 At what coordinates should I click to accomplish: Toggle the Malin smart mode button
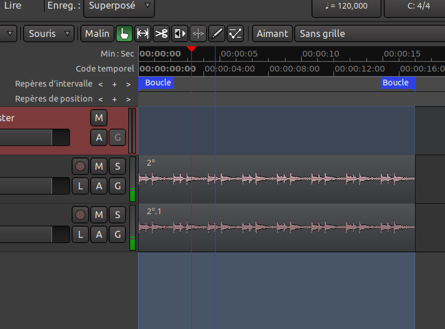point(97,33)
